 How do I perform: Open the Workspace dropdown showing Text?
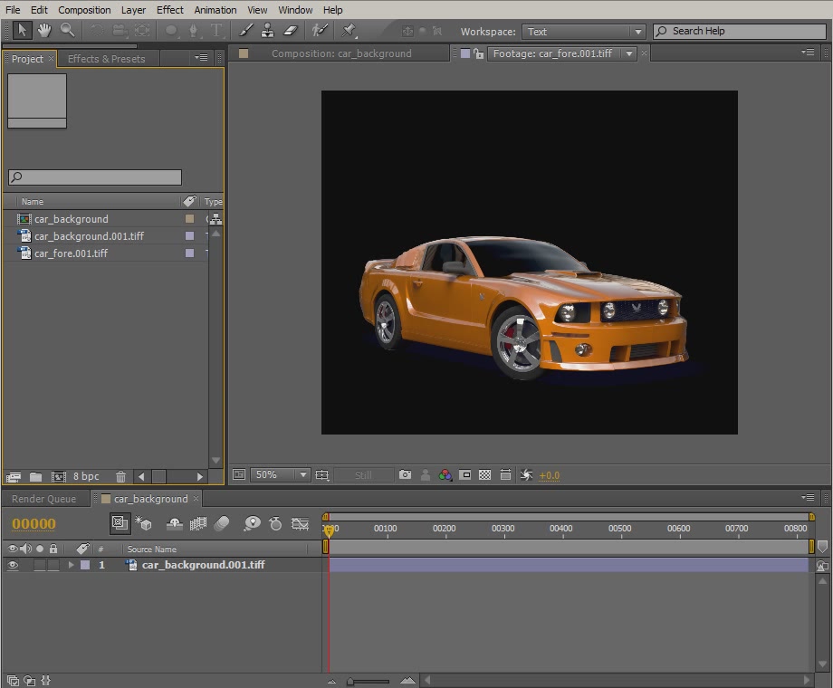pyautogui.click(x=583, y=31)
